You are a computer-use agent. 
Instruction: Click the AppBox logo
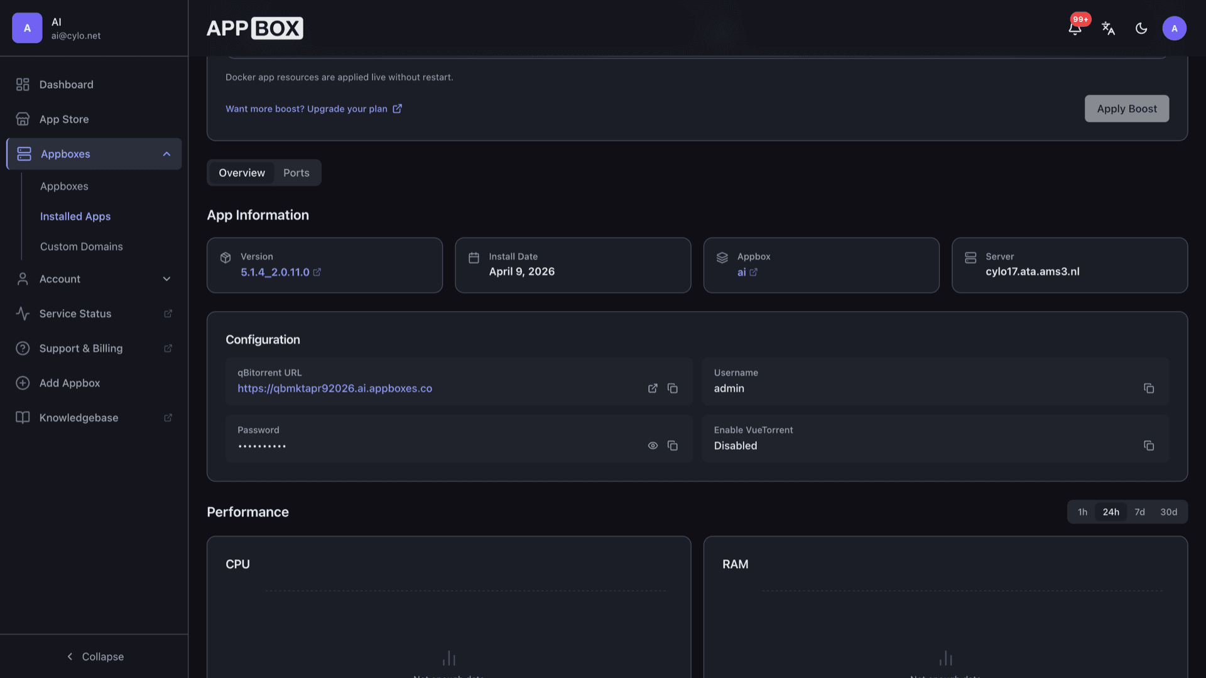click(x=255, y=28)
